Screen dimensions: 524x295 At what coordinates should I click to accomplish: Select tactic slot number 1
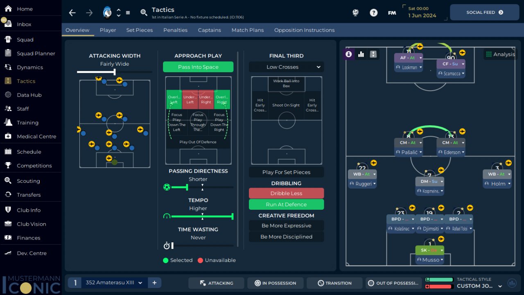[75, 283]
